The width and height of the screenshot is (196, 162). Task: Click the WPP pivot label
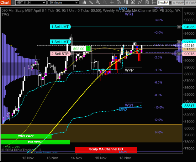pos(129,70)
